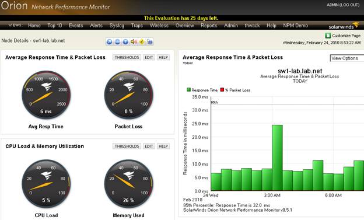Click the speaker sound icon in node toolbar

pyautogui.click(x=134, y=42)
